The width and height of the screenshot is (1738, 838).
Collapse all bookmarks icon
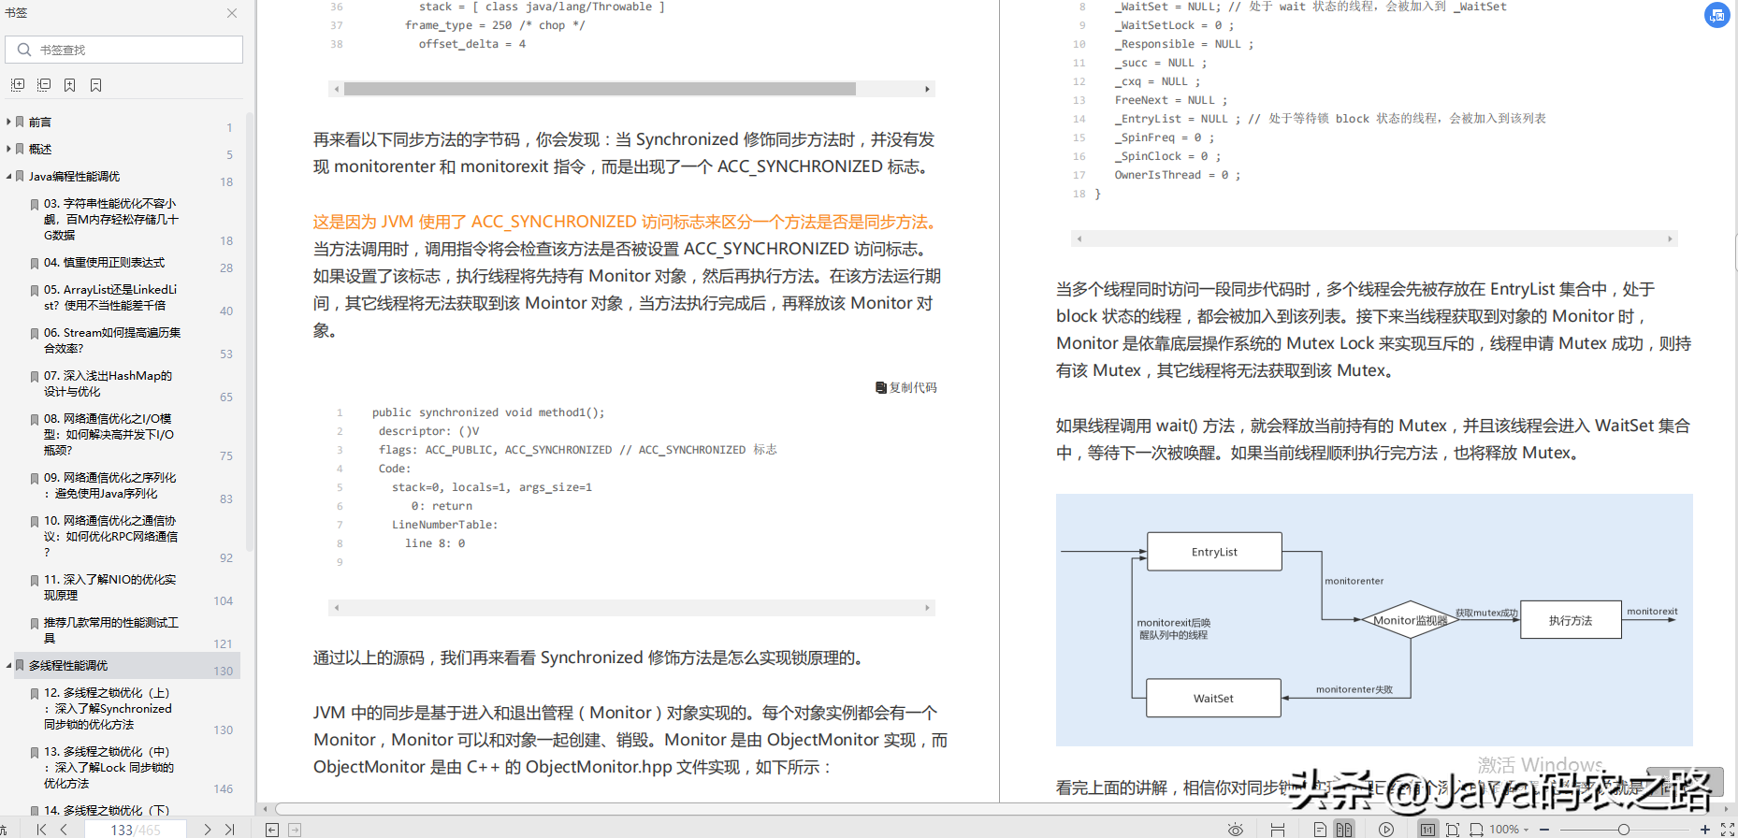tap(44, 85)
